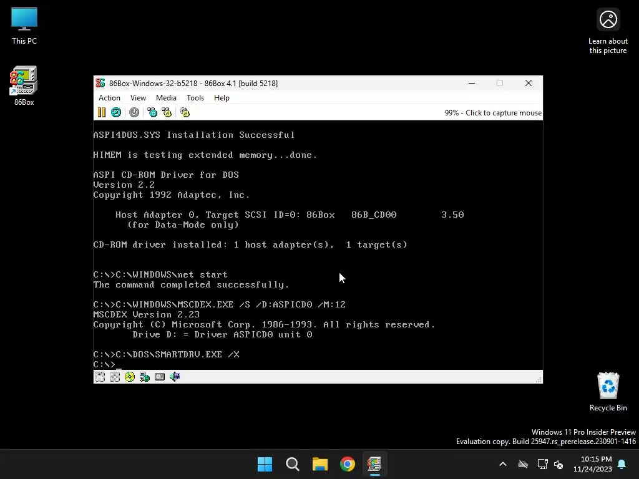This screenshot has width=639, height=479.
Task: Send Ctrl+Alt+Esc to the guest
Action: [x=167, y=112]
